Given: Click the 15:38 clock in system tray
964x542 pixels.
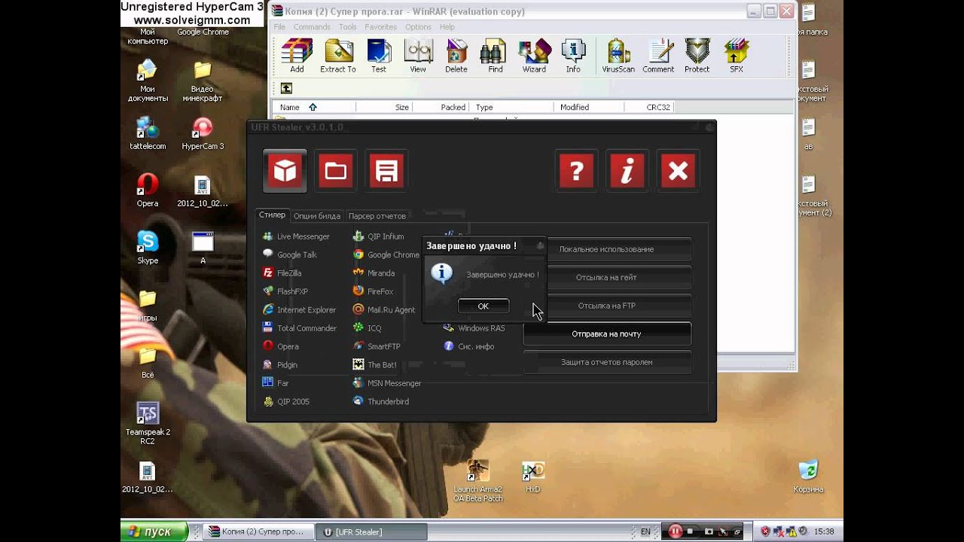Looking at the screenshot, I should 824,531.
